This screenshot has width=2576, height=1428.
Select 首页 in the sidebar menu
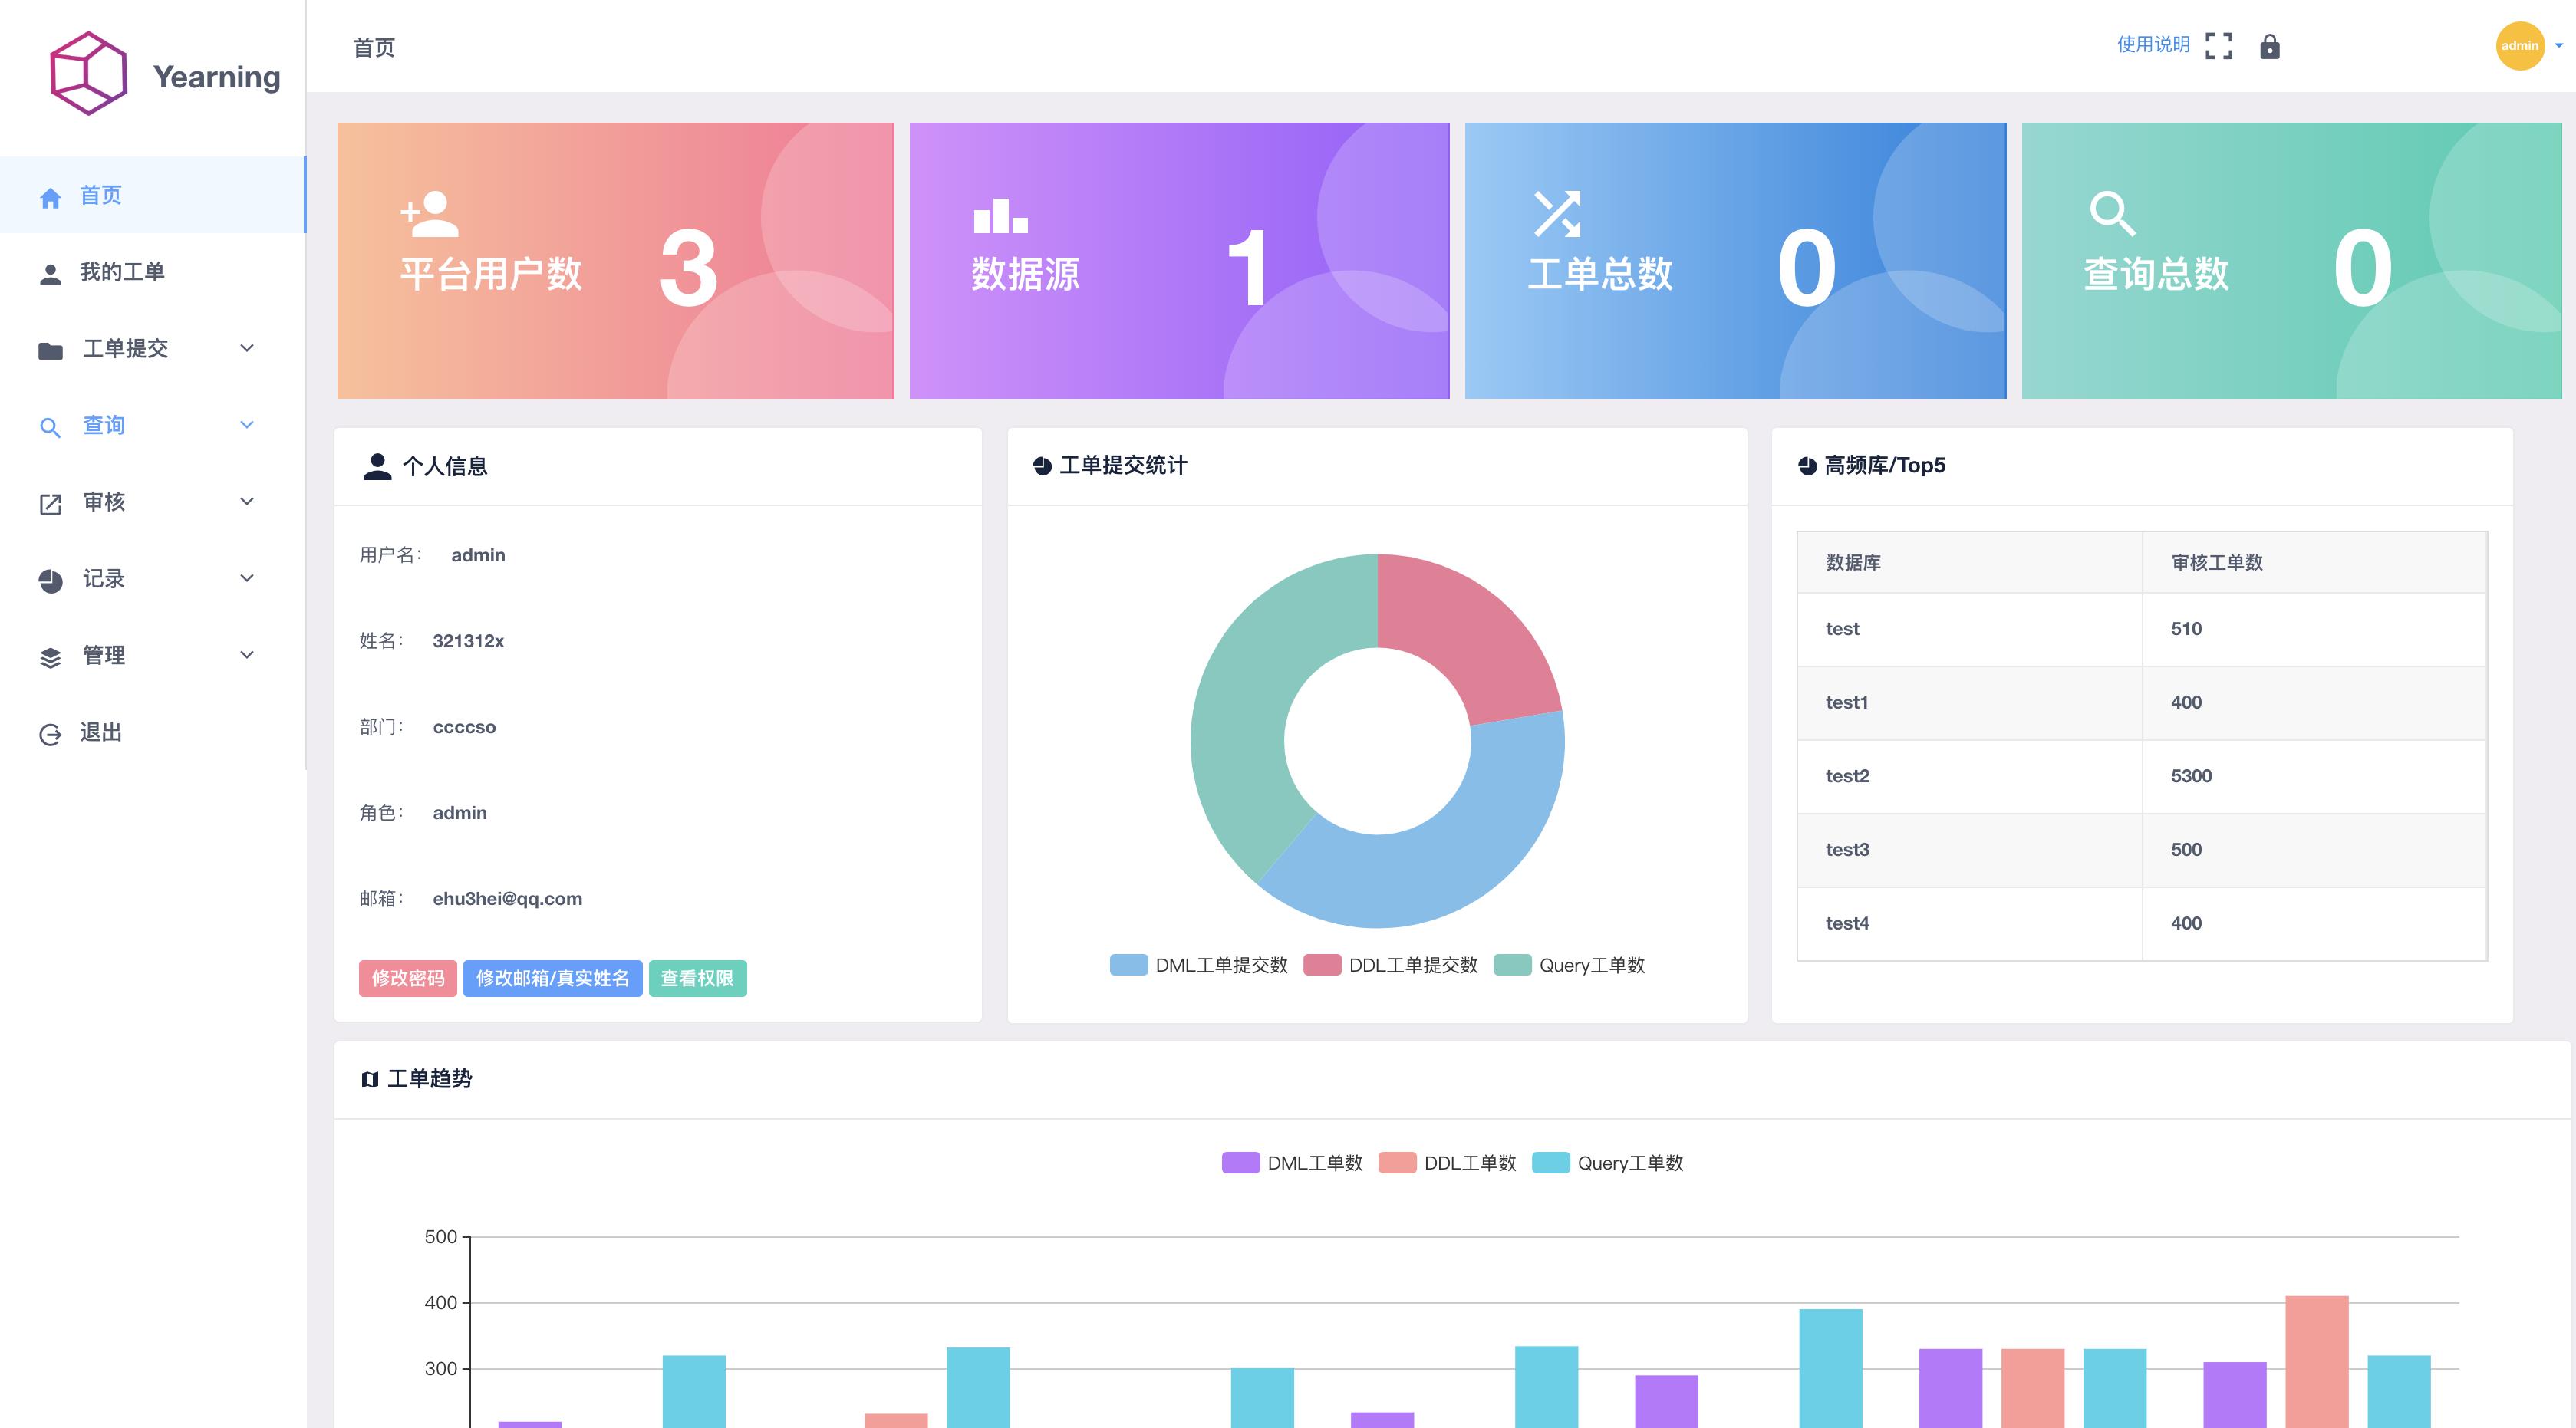click(100, 195)
